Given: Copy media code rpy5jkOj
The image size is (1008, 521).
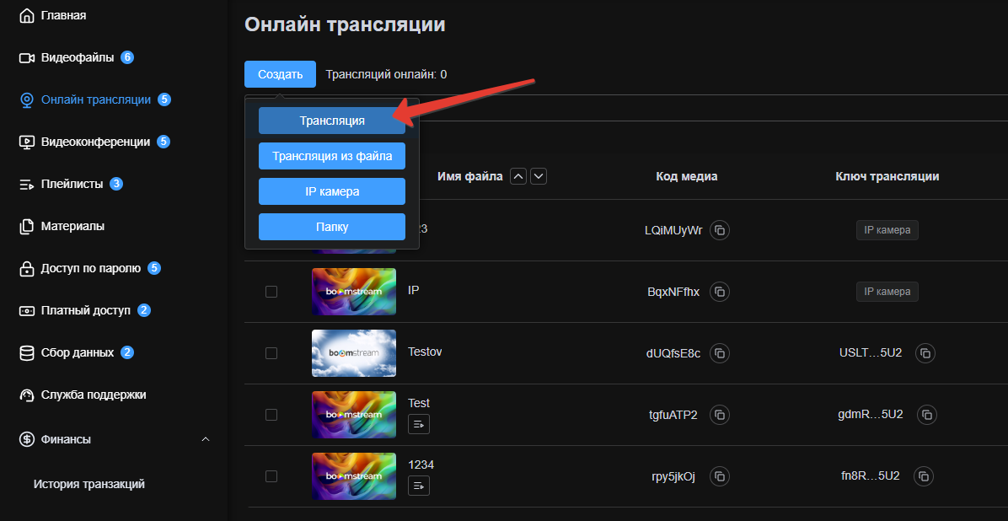Looking at the screenshot, I should tap(720, 476).
